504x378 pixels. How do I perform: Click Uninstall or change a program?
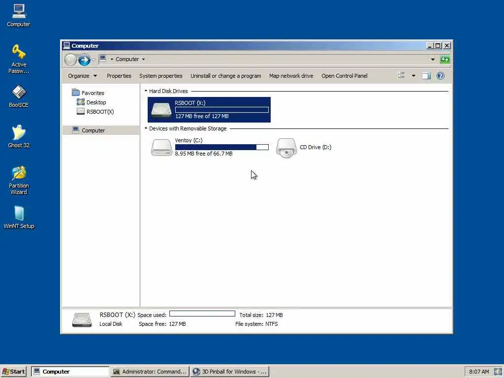[225, 76]
